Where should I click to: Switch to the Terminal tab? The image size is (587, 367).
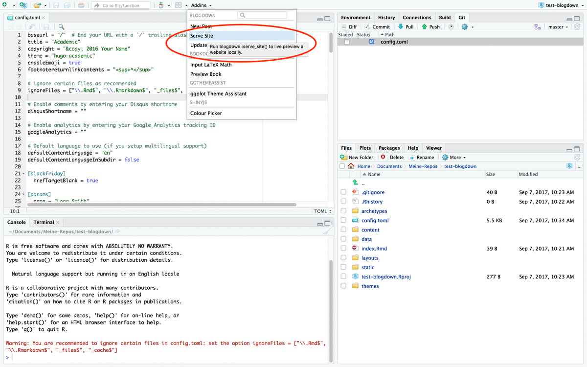coord(44,222)
